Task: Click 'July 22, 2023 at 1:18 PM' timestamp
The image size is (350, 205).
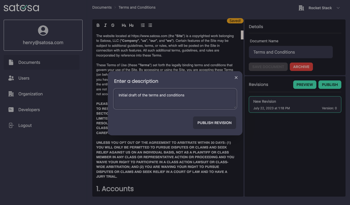Action: coord(272,108)
